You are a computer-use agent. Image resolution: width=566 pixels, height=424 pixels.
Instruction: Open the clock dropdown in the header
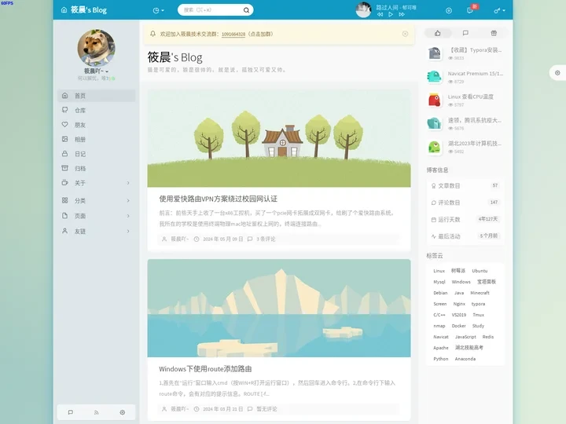(159, 10)
